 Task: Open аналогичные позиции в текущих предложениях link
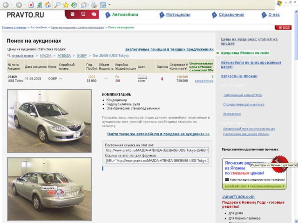[x=169, y=49]
